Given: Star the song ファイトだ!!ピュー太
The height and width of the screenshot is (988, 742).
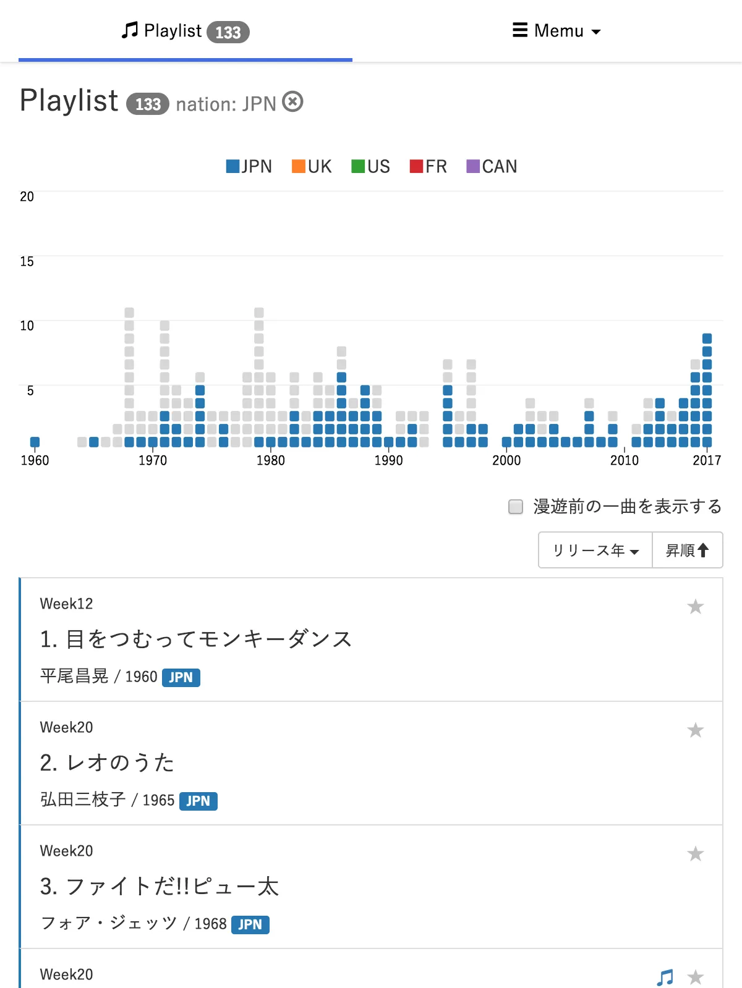Looking at the screenshot, I should (695, 854).
